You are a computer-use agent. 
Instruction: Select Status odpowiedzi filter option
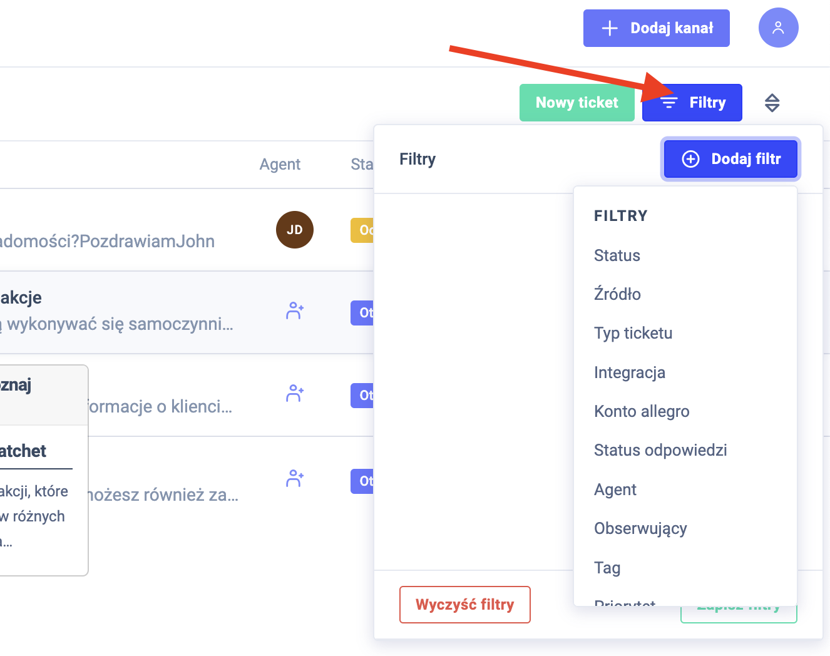(660, 450)
